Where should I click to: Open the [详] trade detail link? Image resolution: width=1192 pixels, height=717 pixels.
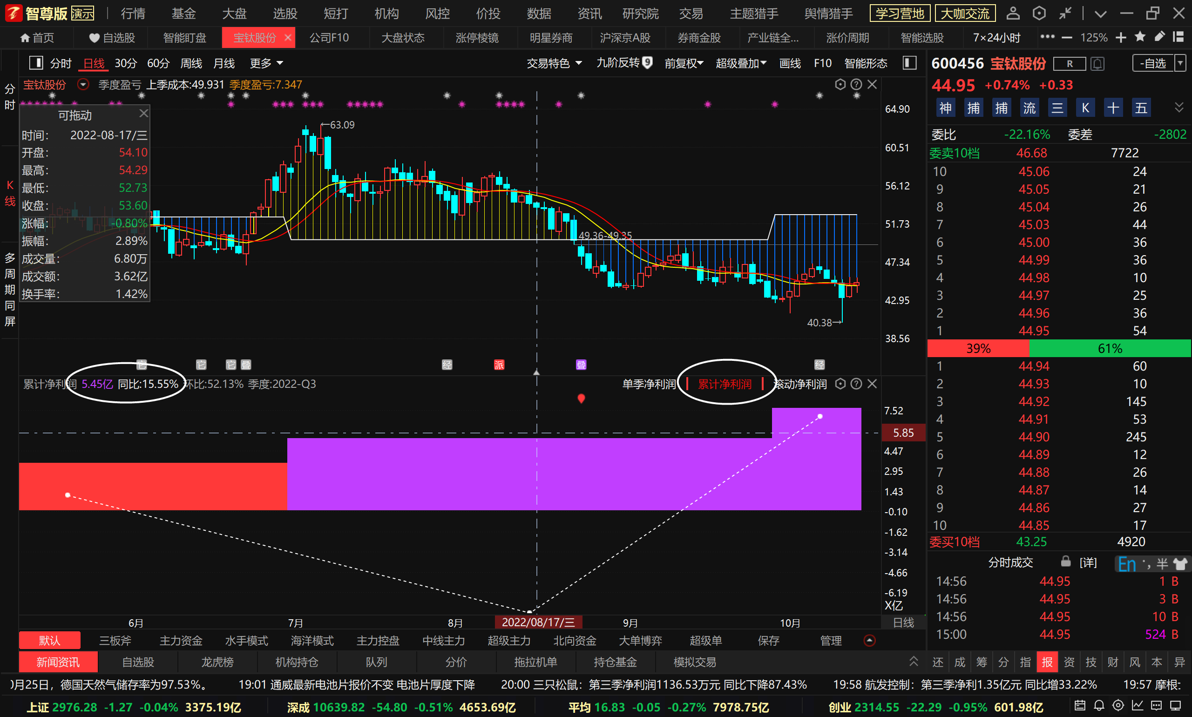[x=1088, y=562]
